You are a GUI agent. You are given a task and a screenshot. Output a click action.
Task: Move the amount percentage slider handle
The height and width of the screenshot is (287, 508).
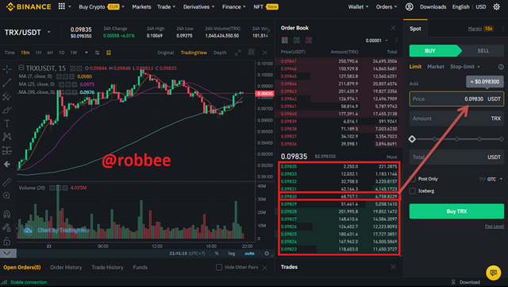pos(412,139)
